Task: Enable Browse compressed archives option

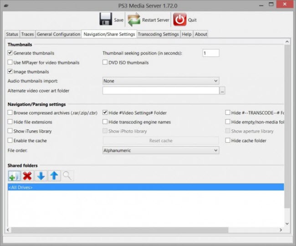Action: coord(10,113)
